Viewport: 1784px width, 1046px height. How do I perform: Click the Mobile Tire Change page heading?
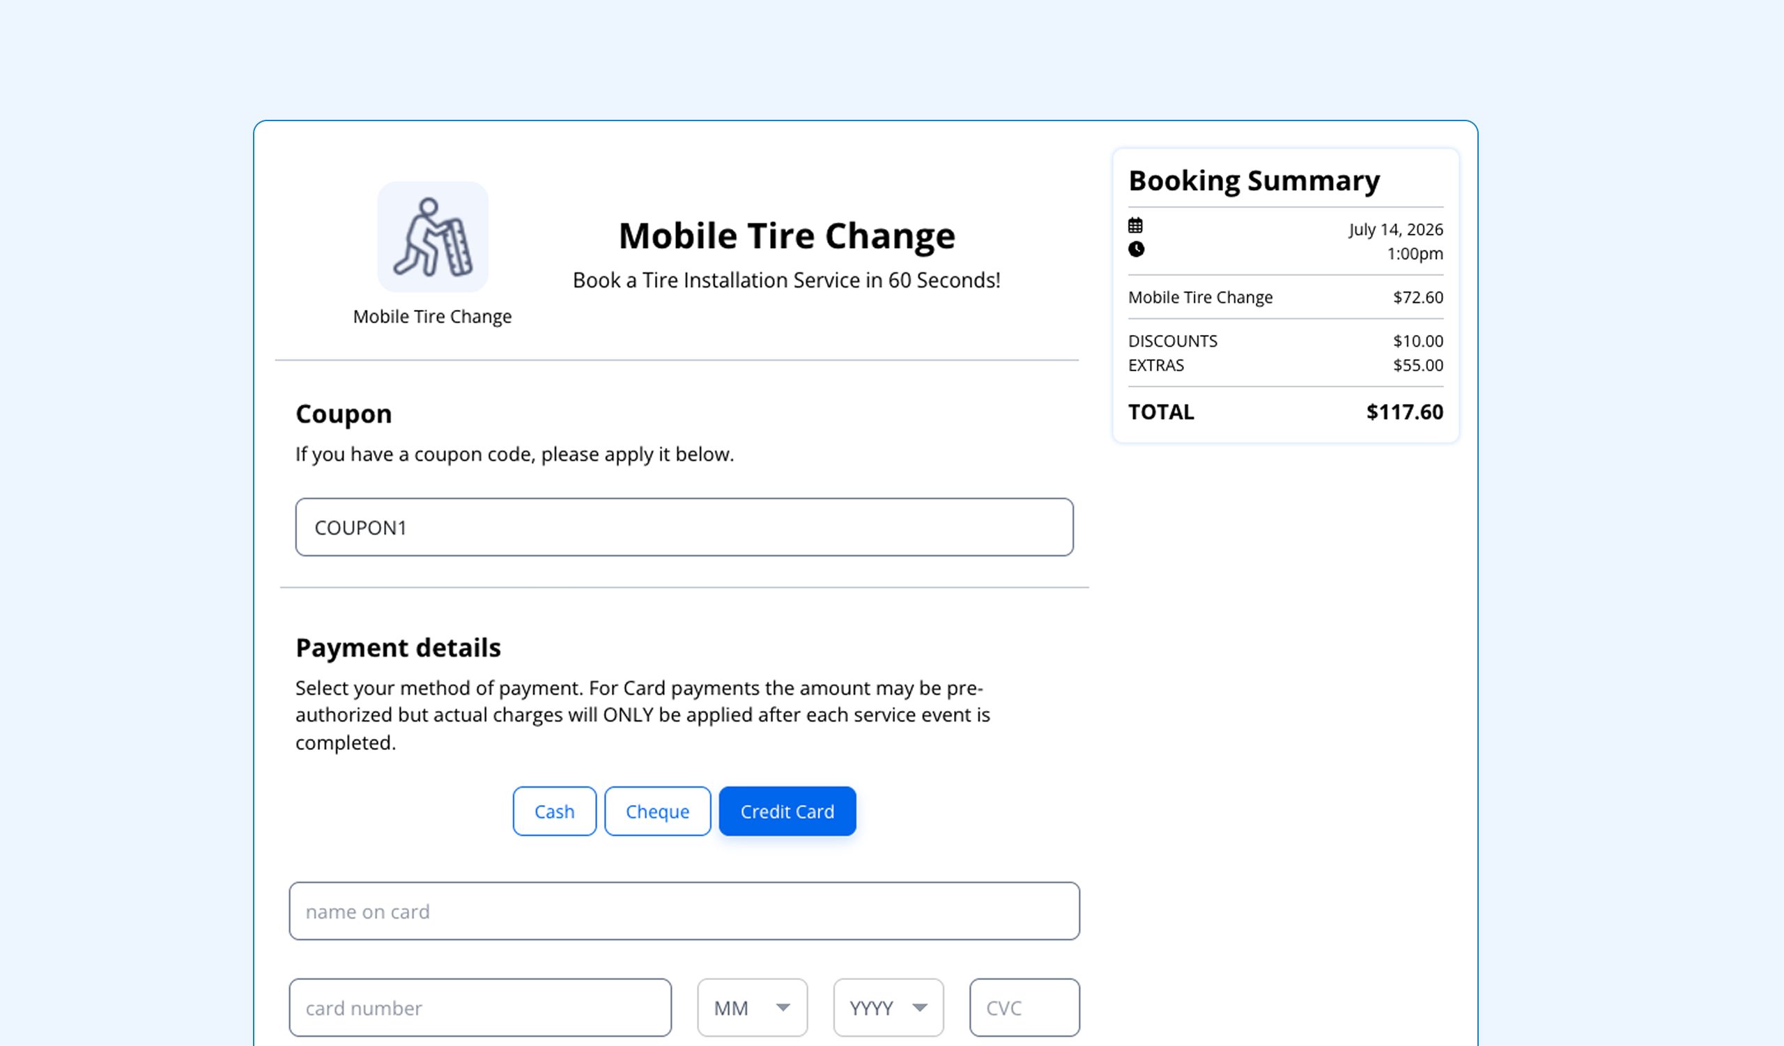pos(787,235)
